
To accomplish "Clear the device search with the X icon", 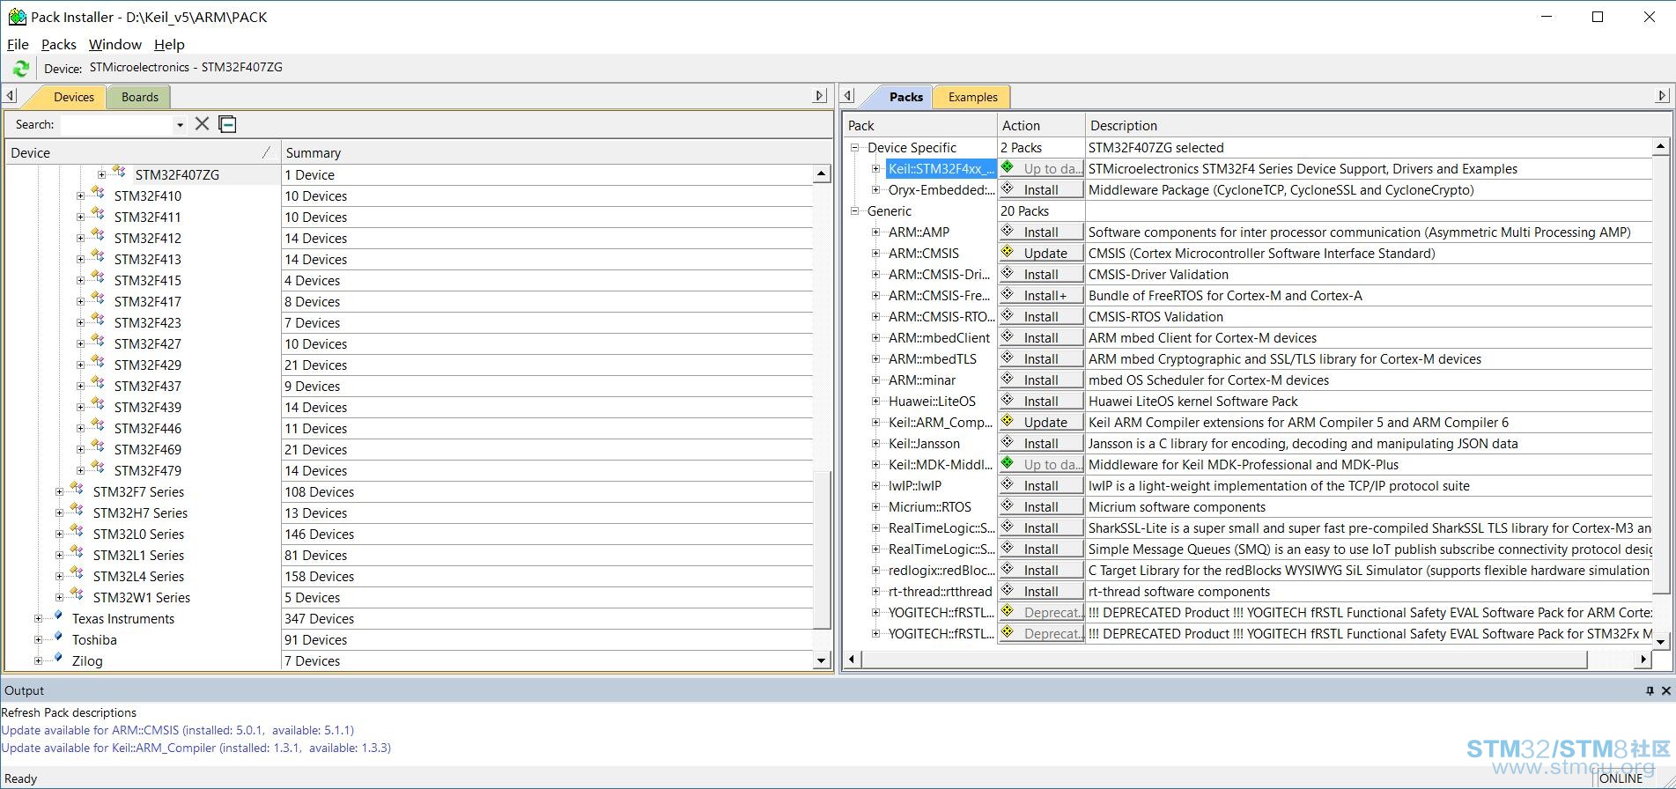I will pyautogui.click(x=202, y=124).
